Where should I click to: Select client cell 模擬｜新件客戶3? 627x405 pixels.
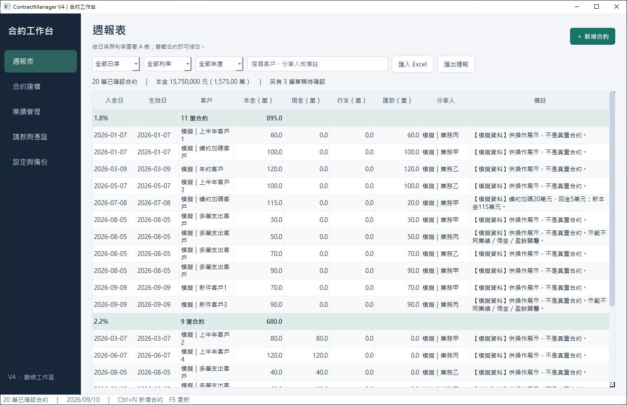(207, 305)
